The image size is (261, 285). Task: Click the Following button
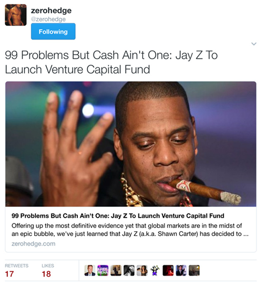[53, 31]
